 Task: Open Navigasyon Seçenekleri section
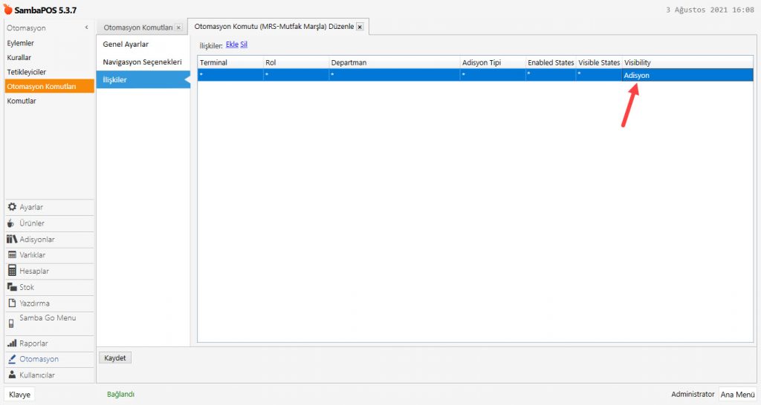142,62
